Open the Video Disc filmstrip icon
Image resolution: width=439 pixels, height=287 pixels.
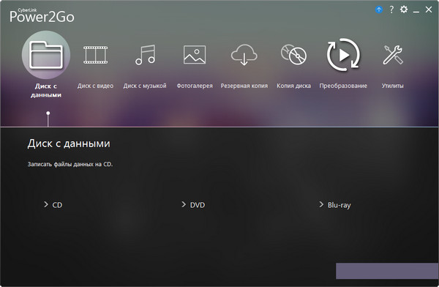click(95, 55)
